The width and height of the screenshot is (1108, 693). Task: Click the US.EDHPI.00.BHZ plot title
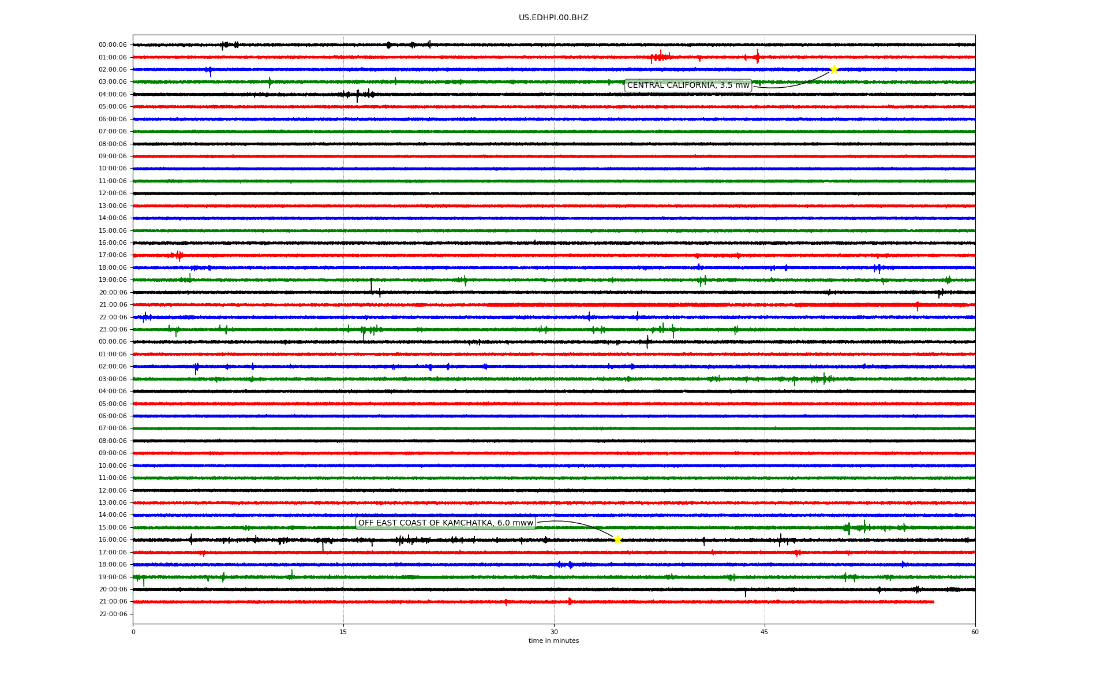click(553, 18)
